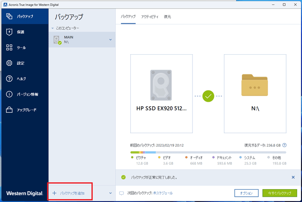Open the 保護 shield section
This screenshot has width=302, height=202.
[x=25, y=32]
